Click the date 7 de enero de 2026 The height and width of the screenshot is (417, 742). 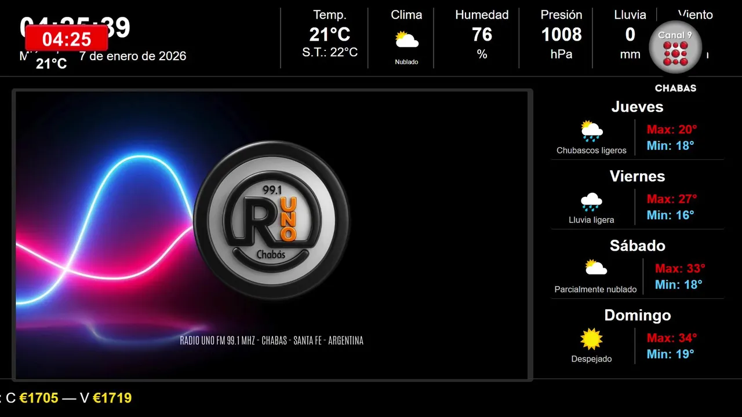(x=133, y=56)
